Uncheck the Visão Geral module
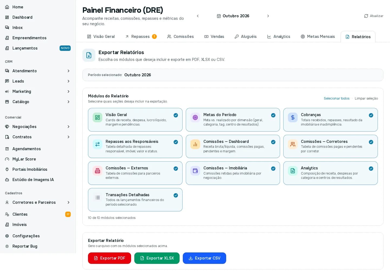Viewport: 390px width, 276px height. coord(176,115)
